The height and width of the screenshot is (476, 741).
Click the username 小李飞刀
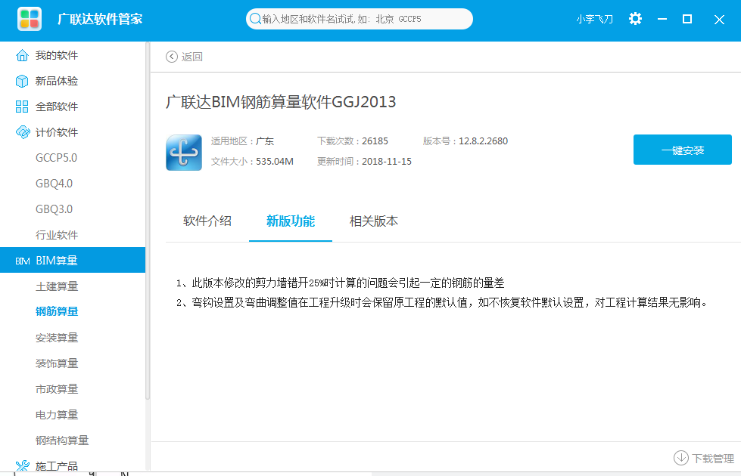tap(594, 20)
